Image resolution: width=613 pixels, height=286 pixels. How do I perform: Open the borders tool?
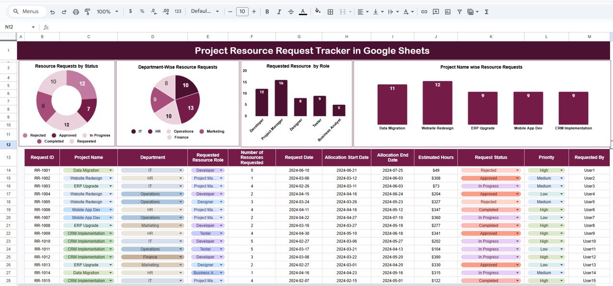(x=330, y=11)
